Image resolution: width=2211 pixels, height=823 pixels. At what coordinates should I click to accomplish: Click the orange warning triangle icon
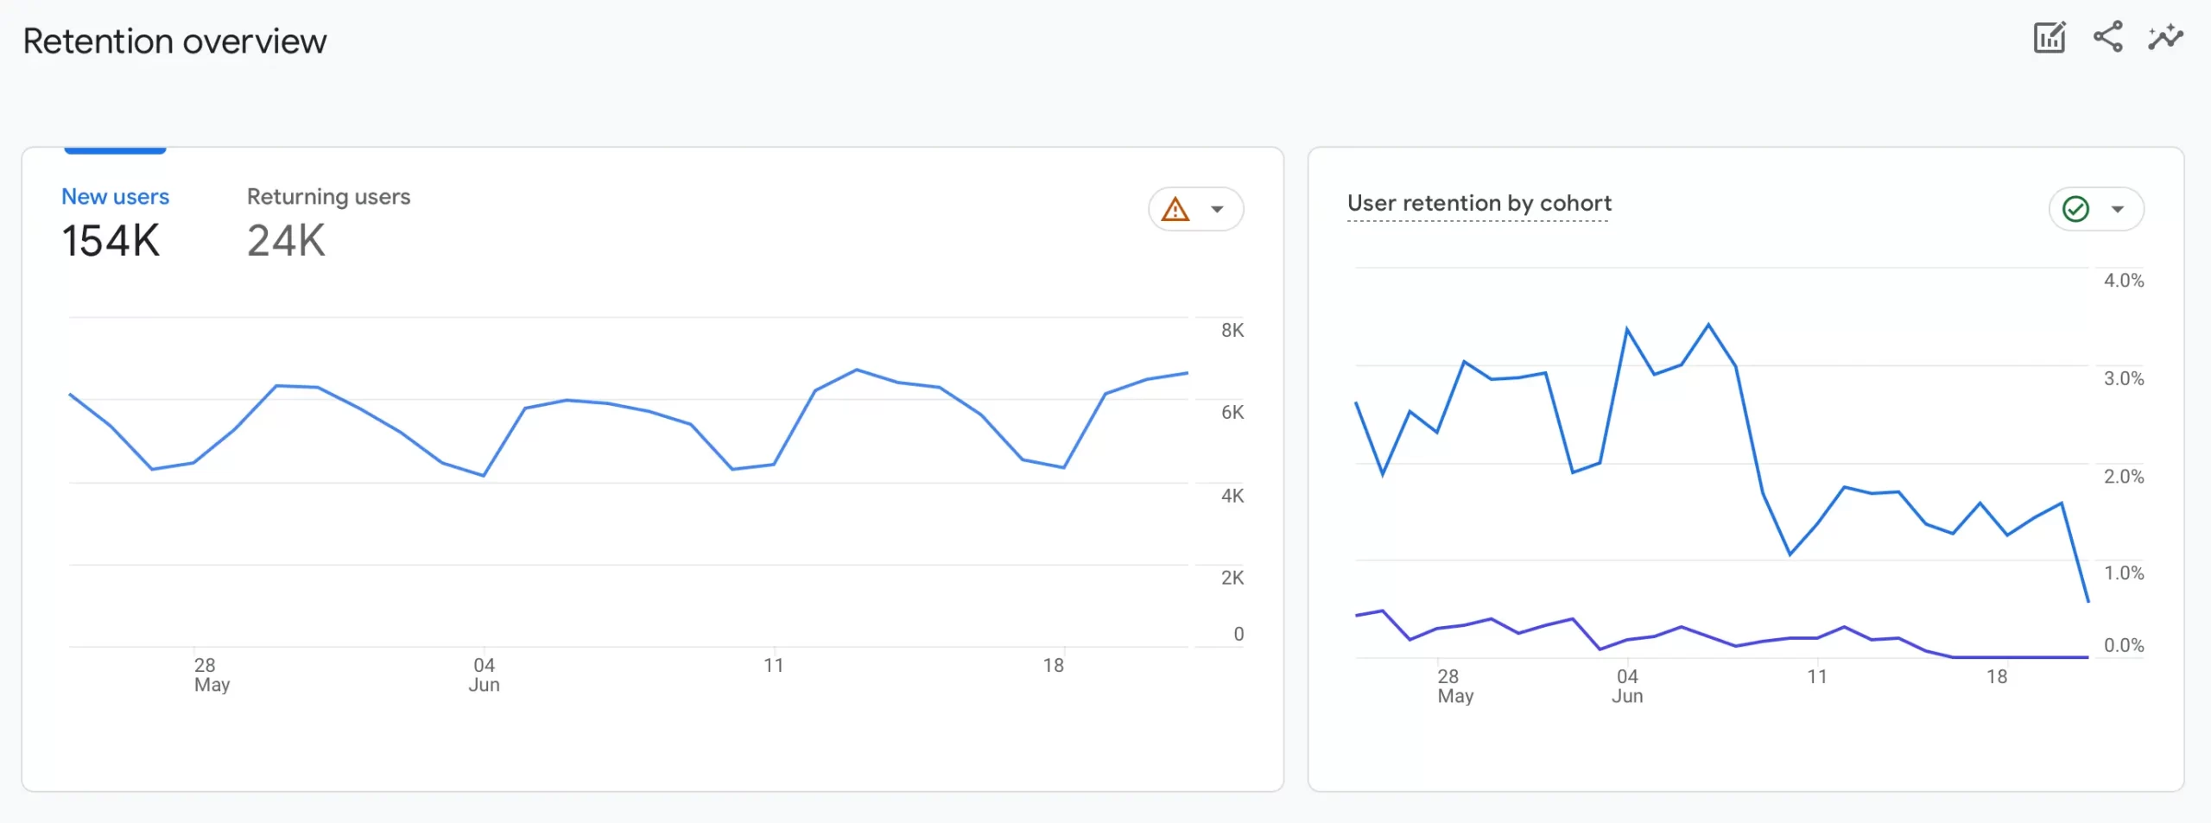point(1175,210)
